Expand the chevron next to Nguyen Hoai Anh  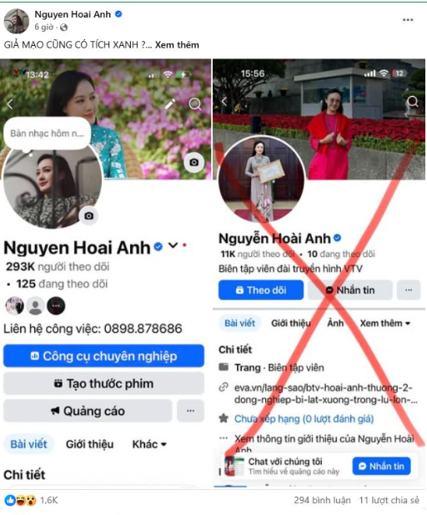(x=173, y=245)
